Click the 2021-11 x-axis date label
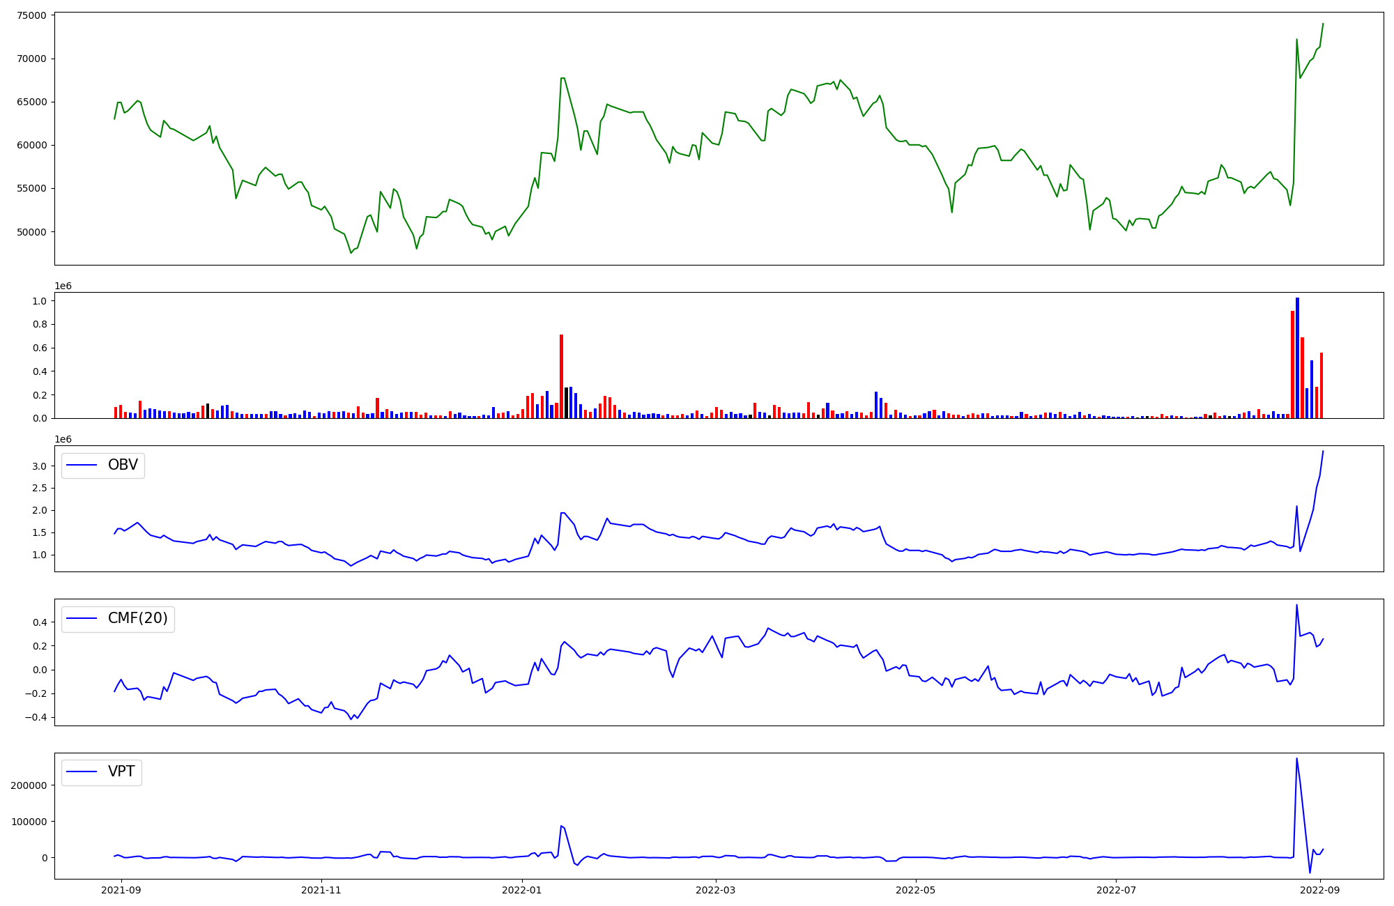1394x906 pixels. (321, 890)
